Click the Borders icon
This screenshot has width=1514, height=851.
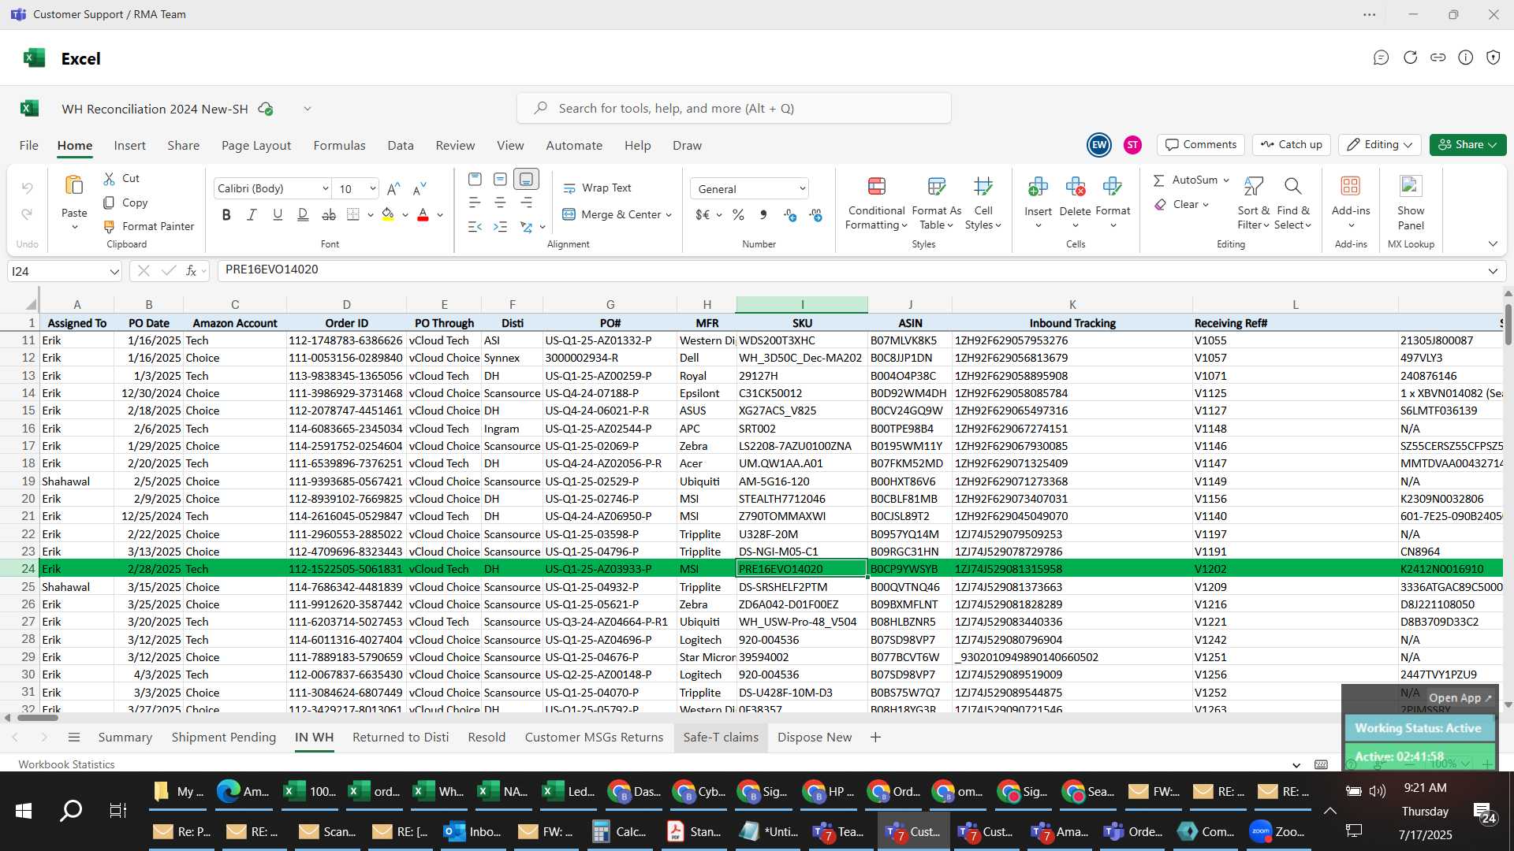pyautogui.click(x=353, y=214)
